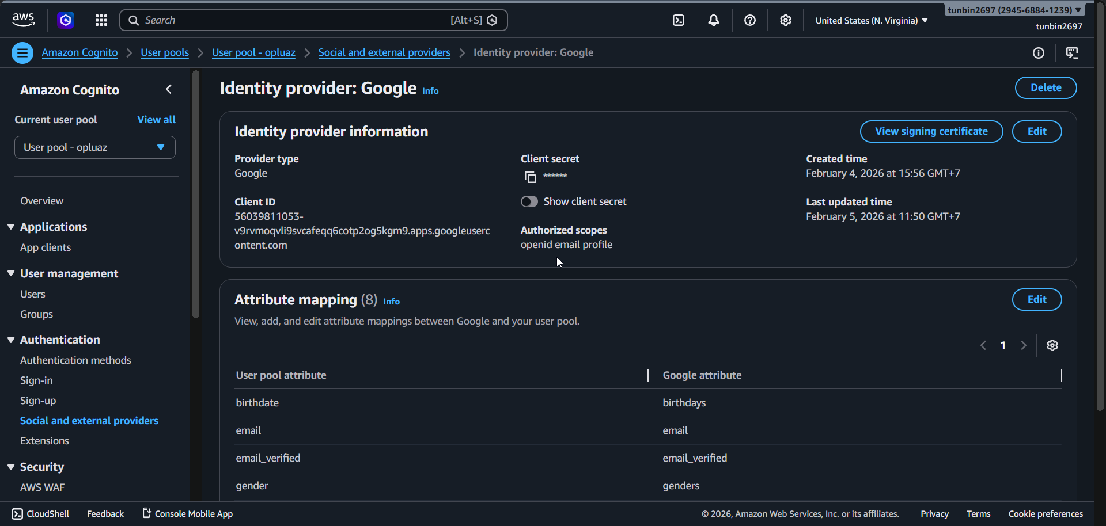Open account settings gear in top bar
The width and height of the screenshot is (1106, 526).
pyautogui.click(x=785, y=20)
